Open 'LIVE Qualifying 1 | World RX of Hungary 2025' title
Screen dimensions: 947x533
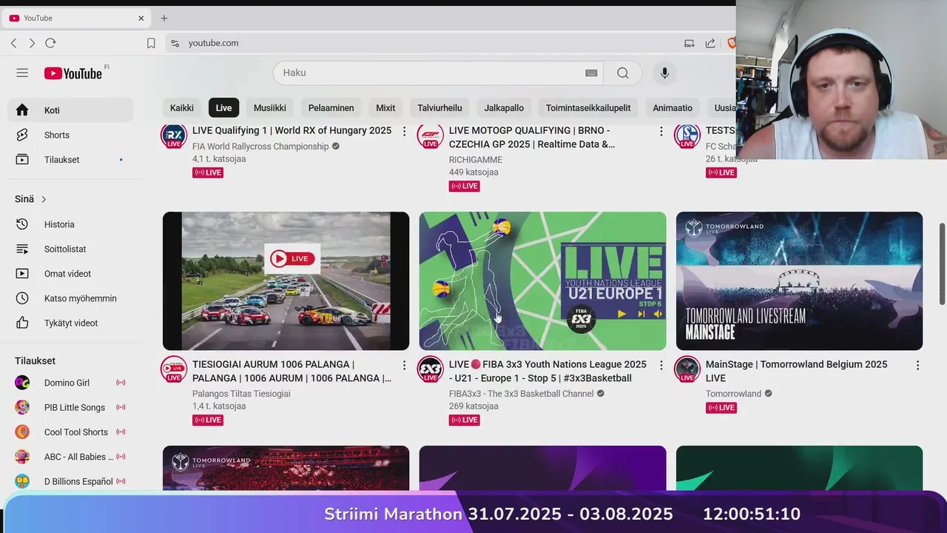291,130
